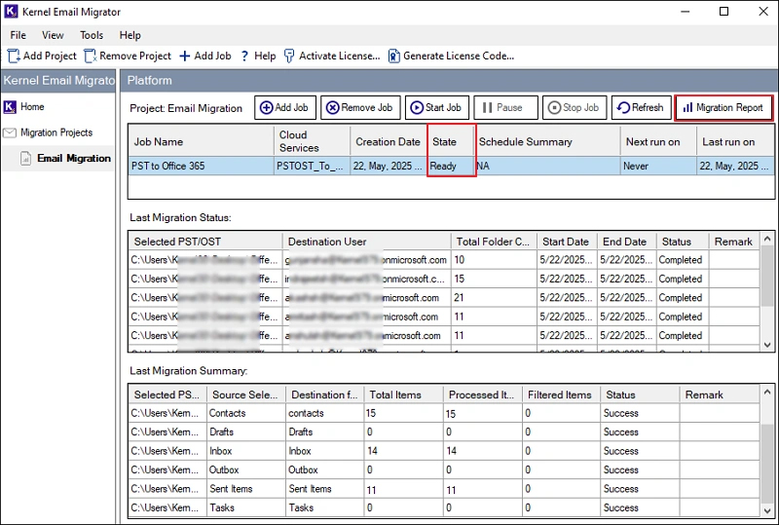Select Migration Projects in the sidebar
Image resolution: width=779 pixels, height=525 pixels.
[x=56, y=132]
